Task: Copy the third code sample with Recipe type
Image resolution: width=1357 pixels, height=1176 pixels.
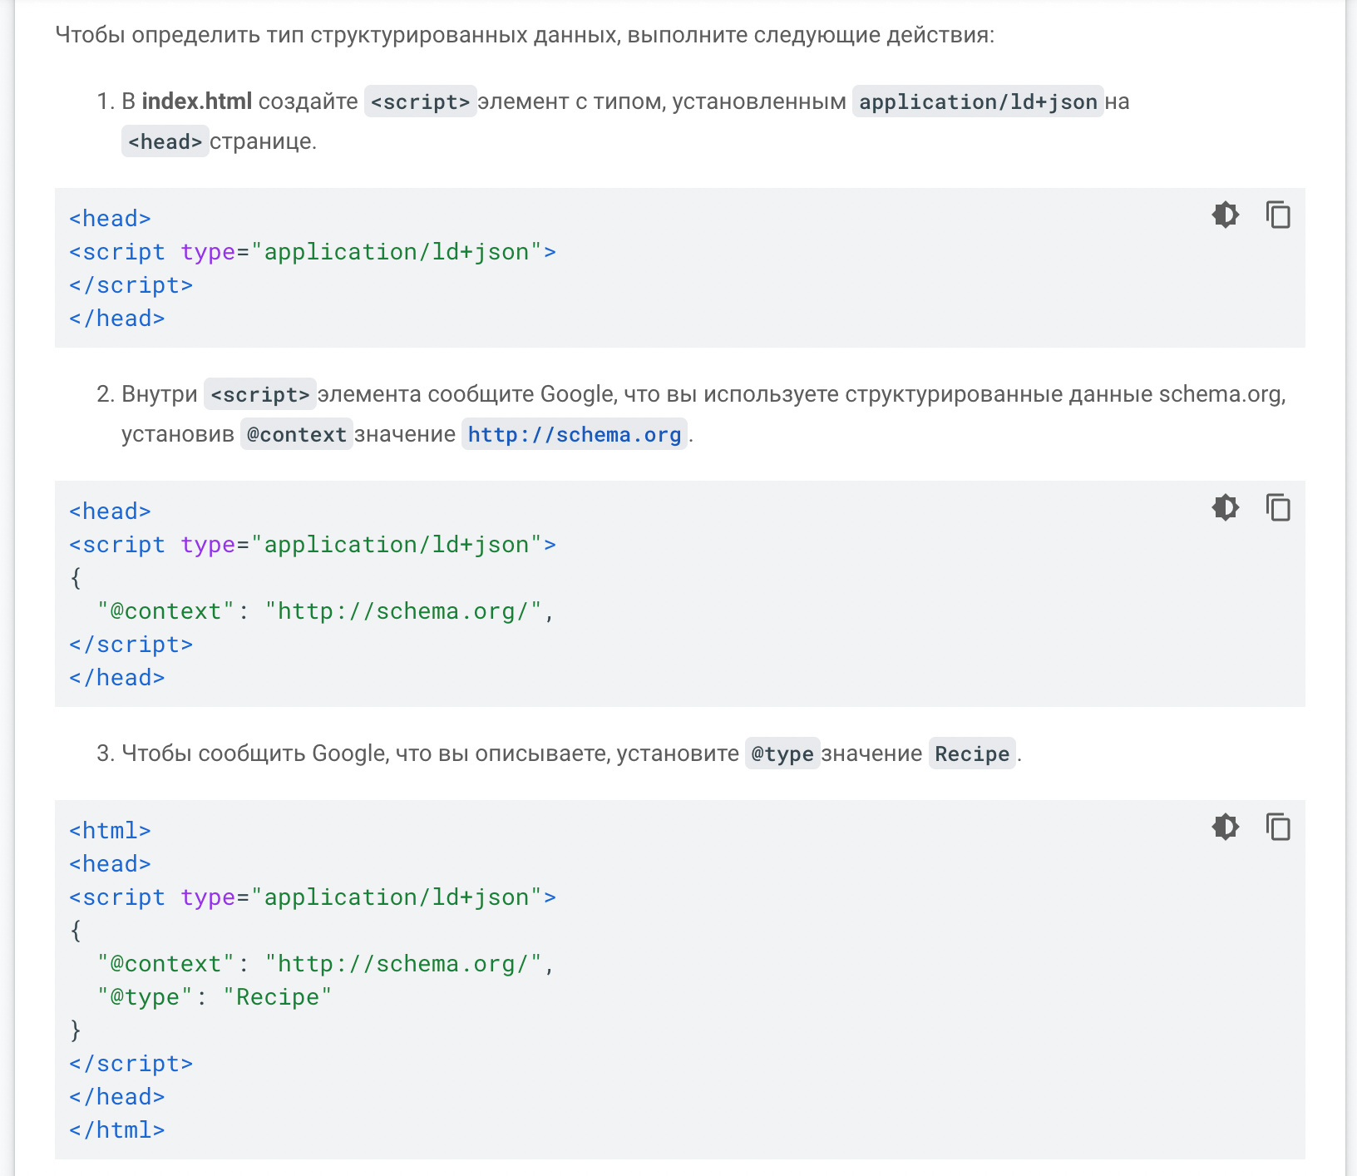Action: point(1278,827)
